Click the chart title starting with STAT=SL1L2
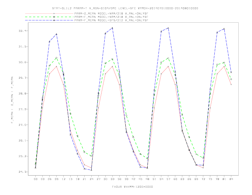252x195 pixels. pos(125,8)
